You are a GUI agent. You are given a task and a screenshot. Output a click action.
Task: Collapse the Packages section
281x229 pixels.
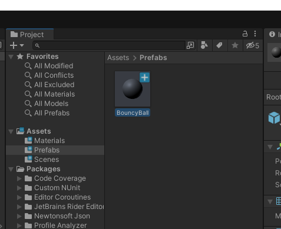[x=11, y=169]
